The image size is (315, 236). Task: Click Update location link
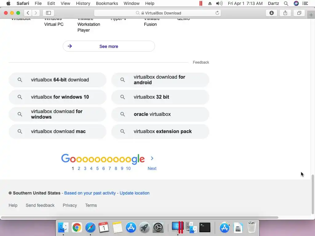tap(135, 193)
